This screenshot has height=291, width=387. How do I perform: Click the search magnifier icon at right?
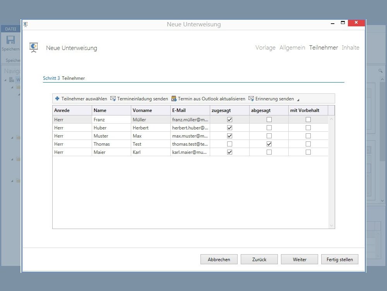click(380, 71)
